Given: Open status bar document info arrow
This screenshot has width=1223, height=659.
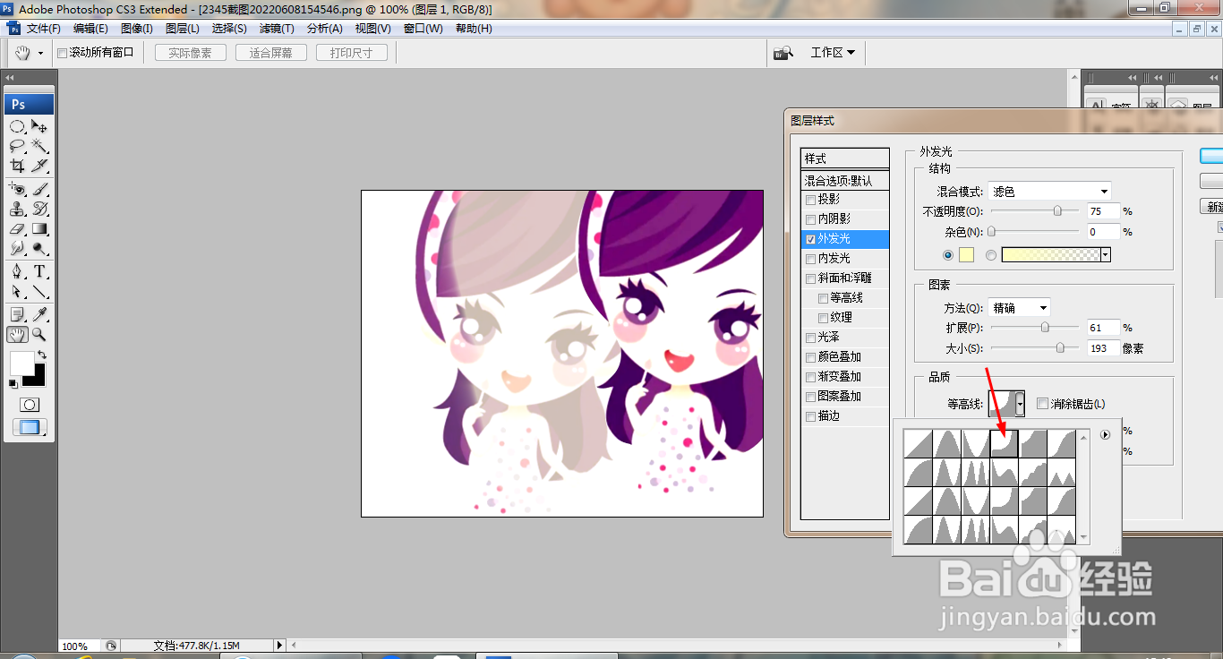Looking at the screenshot, I should point(279,645).
